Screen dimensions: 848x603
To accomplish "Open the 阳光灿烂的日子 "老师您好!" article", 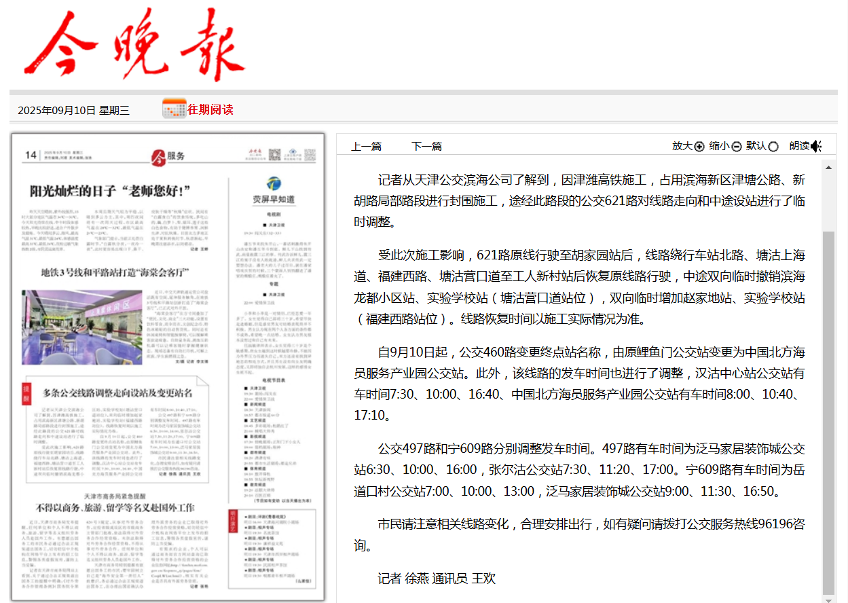I will point(109,189).
